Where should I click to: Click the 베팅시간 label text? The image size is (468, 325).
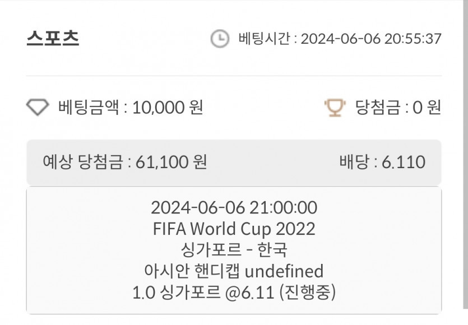pyautogui.click(x=264, y=39)
